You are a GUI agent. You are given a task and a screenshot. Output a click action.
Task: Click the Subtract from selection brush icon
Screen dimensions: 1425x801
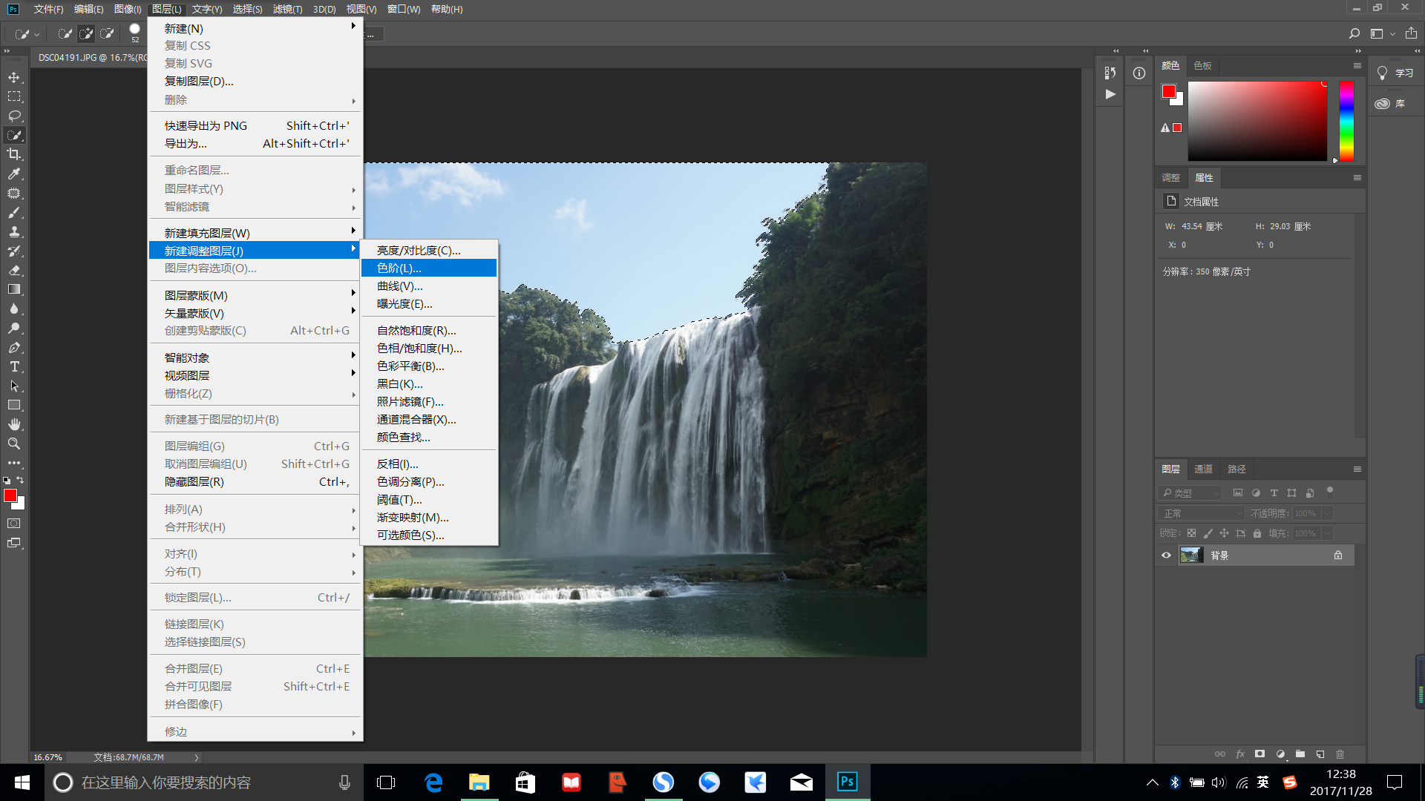click(107, 33)
